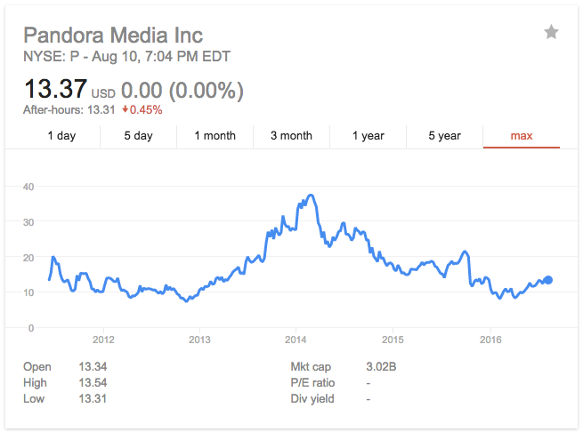Select the 1 year tab
This screenshot has height=432, width=583.
coord(368,136)
